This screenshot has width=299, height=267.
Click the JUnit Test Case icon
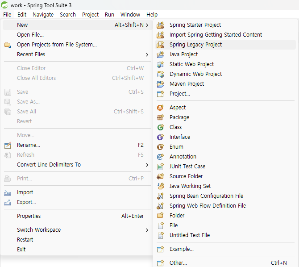click(160, 167)
